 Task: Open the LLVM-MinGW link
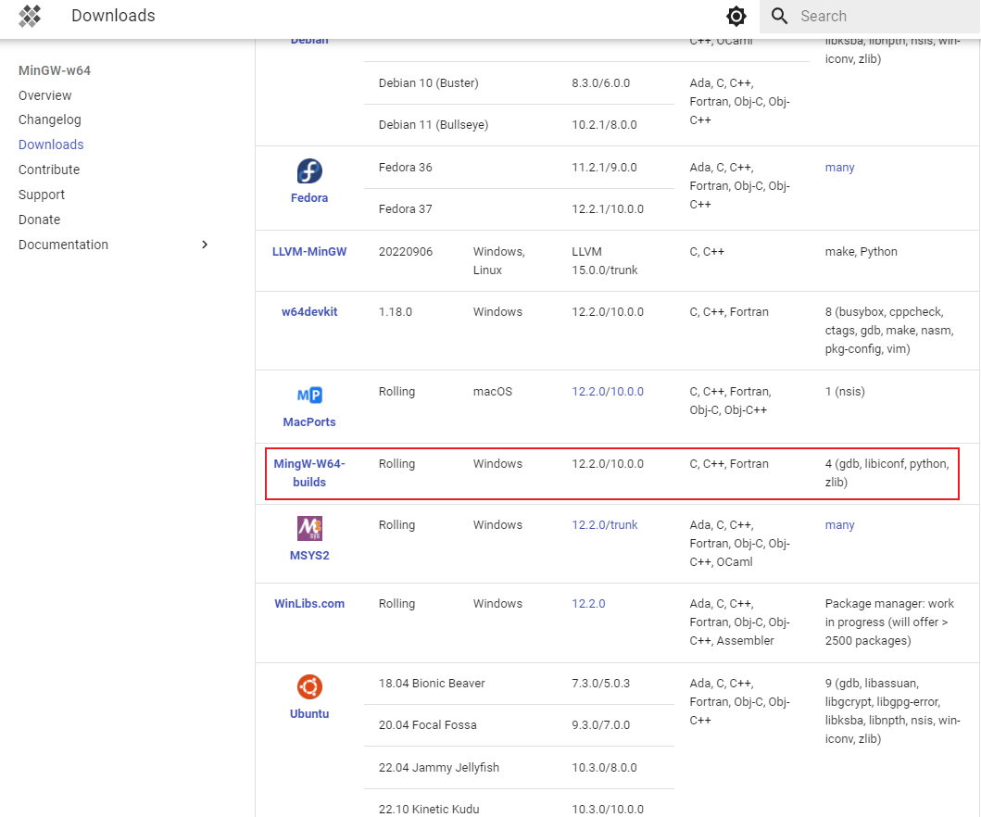point(309,251)
